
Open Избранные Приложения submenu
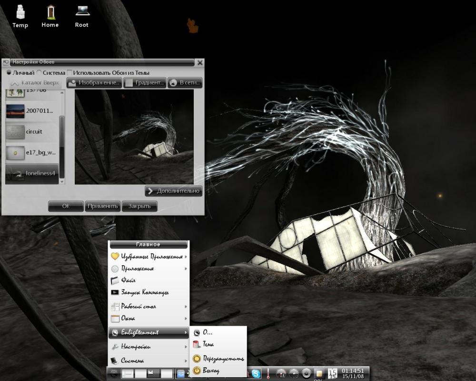click(149, 257)
